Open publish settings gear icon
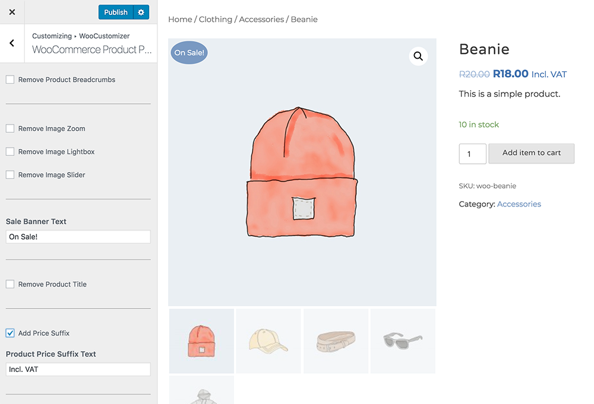The image size is (594, 404). point(141,12)
